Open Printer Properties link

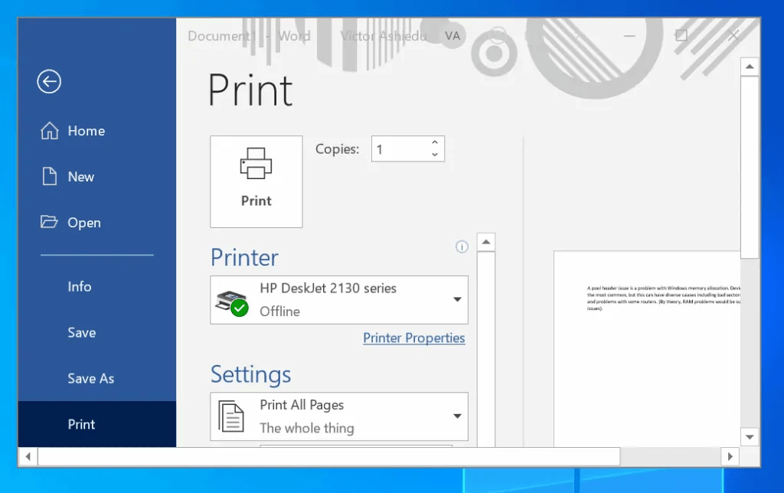click(x=413, y=338)
